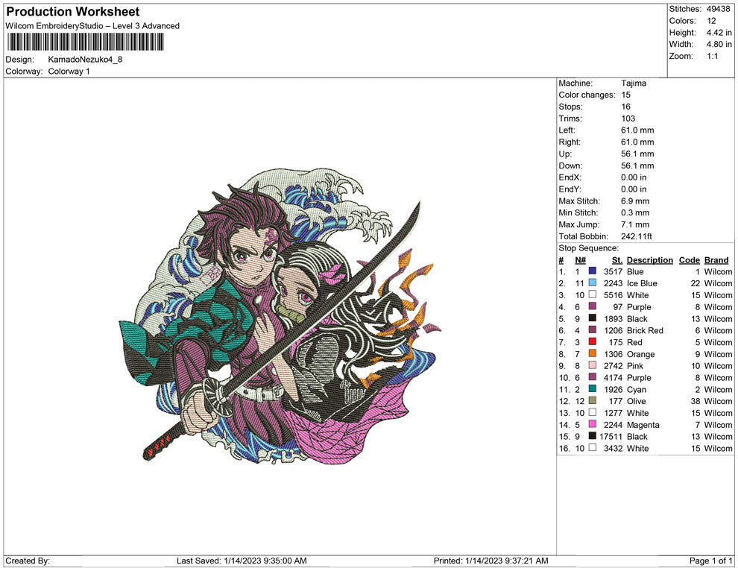This screenshot has height=568, width=738.
Task: Click the Purple swatch in stop 10
Action: (x=592, y=377)
